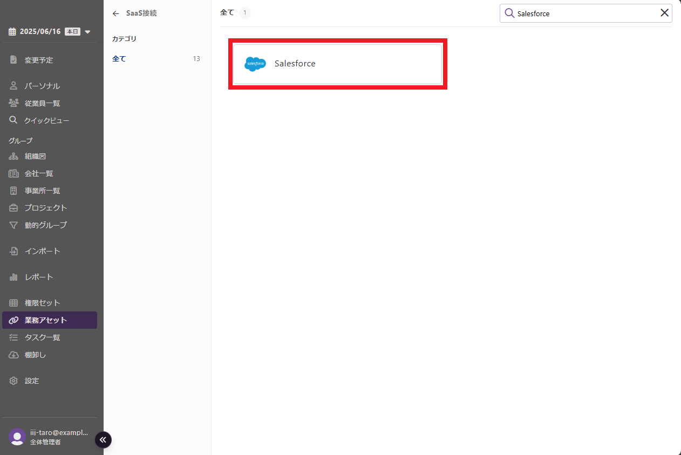Click the search magnifier icon
Image resolution: width=681 pixels, height=455 pixels.
(x=509, y=13)
